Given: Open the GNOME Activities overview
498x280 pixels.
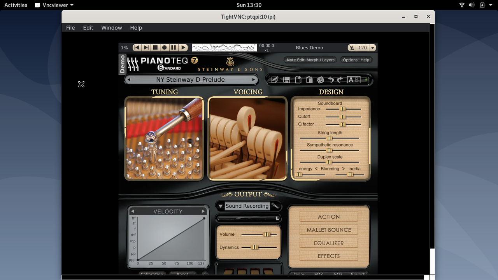Looking at the screenshot, I should [16, 5].
